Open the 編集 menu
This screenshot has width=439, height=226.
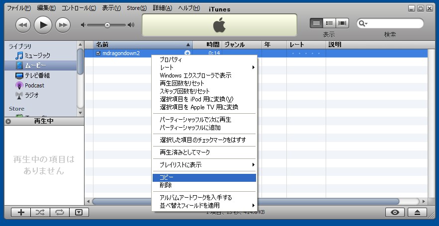click(46, 8)
